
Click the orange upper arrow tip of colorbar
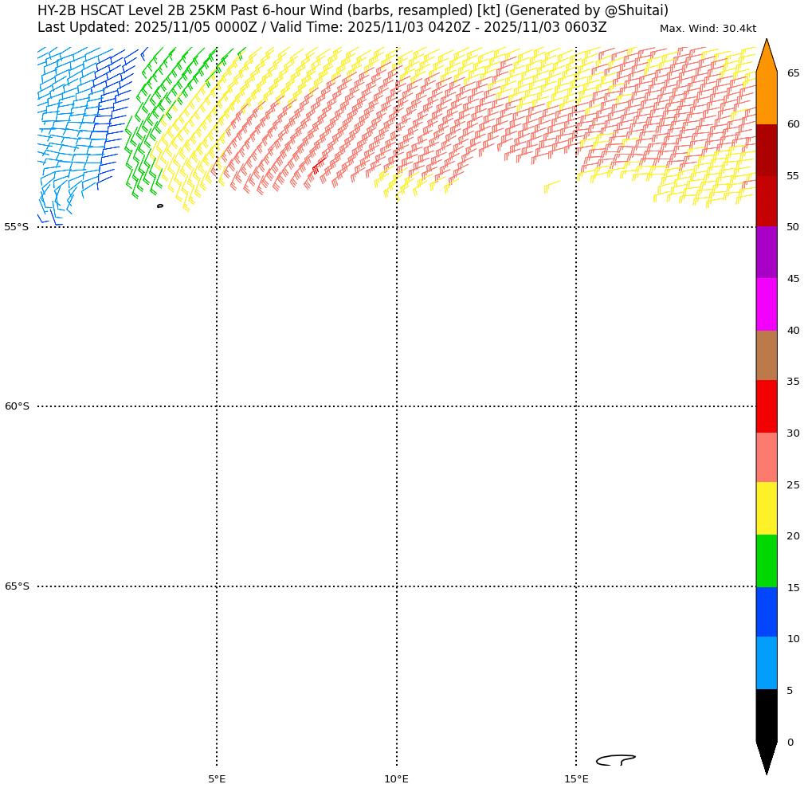pos(767,54)
